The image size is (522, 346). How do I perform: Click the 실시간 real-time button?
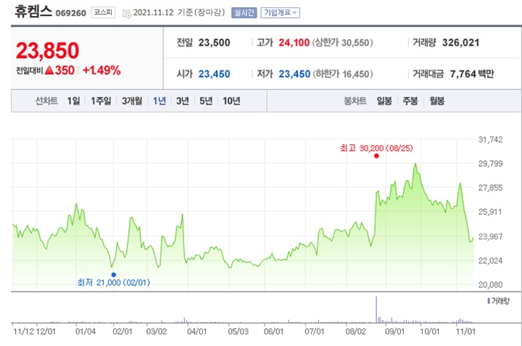click(x=244, y=12)
